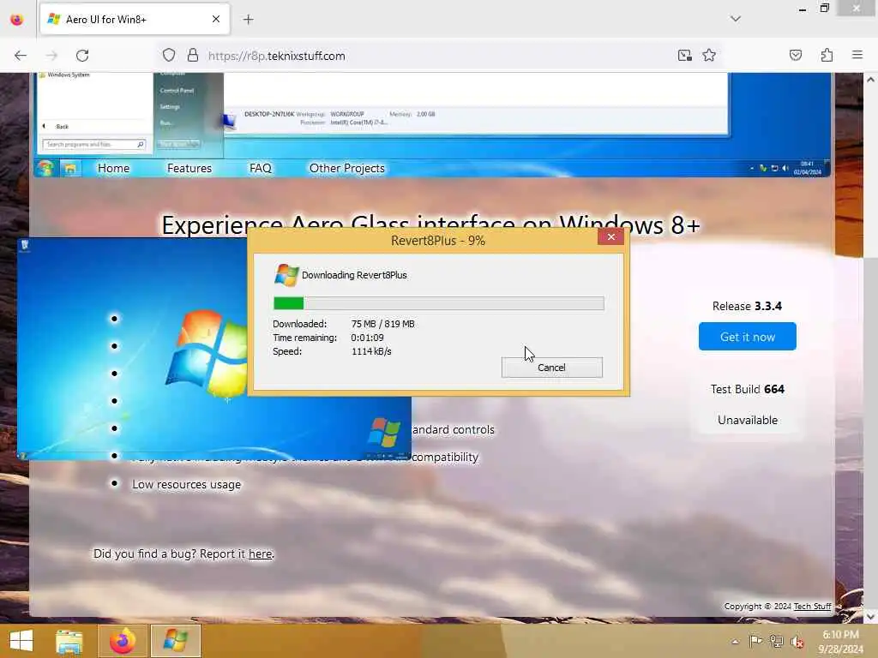Click the forward navigation arrow

coord(51,56)
